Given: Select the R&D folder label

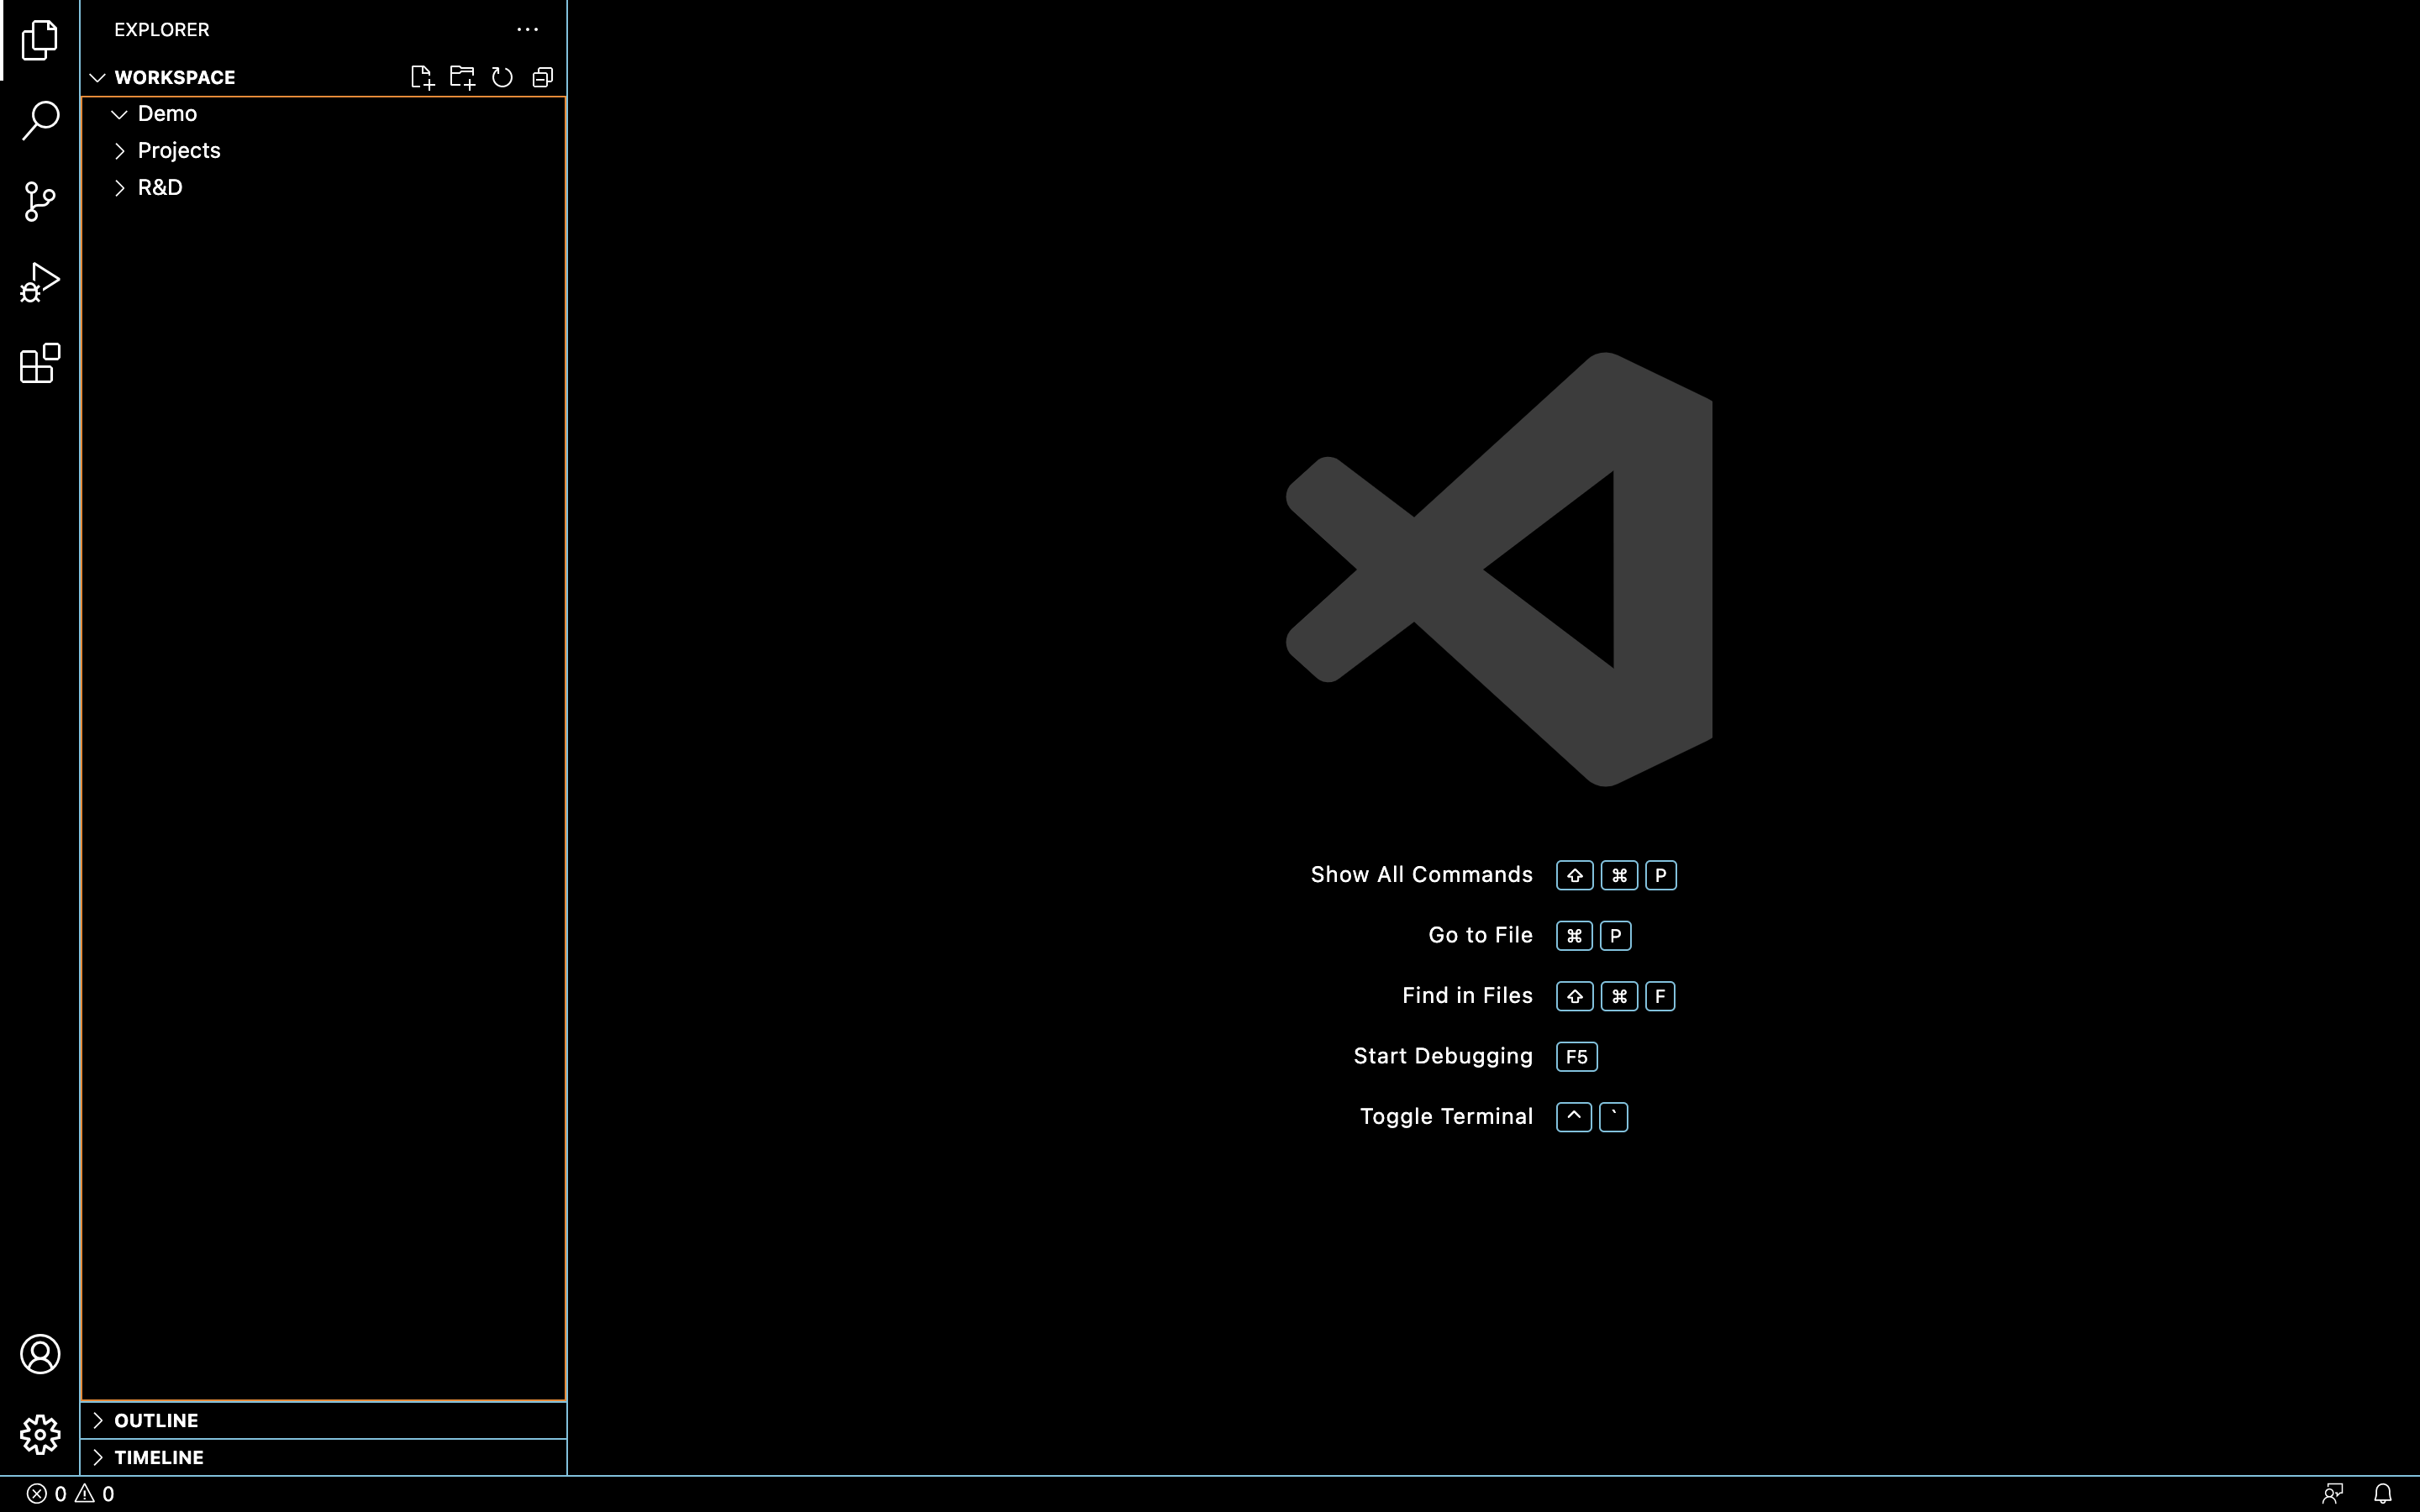Looking at the screenshot, I should coord(160,188).
